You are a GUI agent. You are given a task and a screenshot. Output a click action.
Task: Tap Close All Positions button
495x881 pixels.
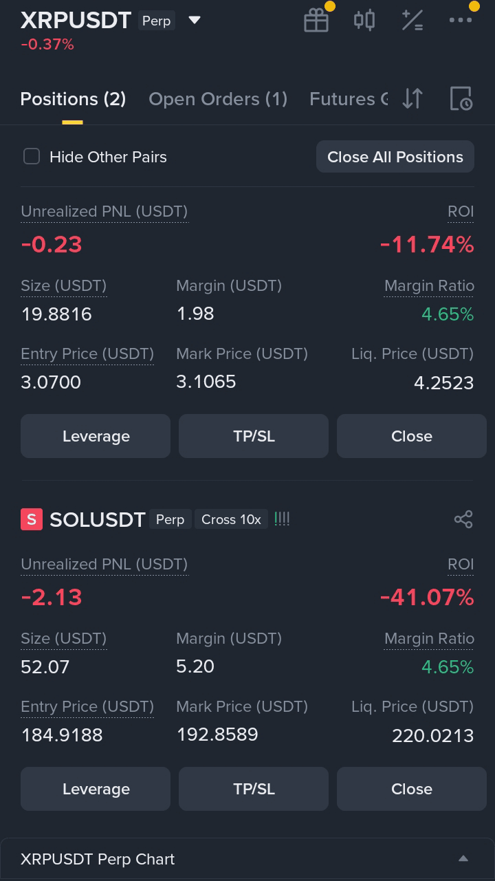[395, 157]
